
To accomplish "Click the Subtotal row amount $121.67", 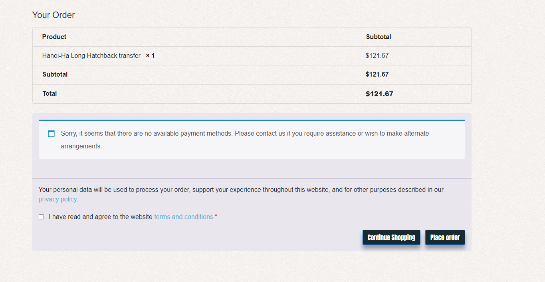I will tap(377, 75).
